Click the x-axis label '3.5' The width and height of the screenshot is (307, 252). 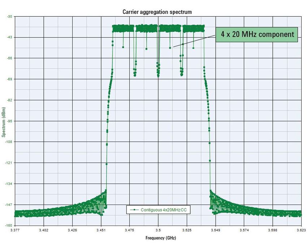tap(158, 230)
